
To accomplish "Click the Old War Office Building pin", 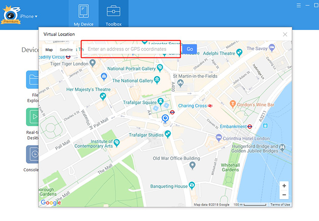I will [192, 166].
